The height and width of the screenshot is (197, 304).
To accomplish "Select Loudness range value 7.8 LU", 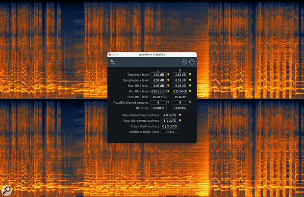I will pos(169,132).
